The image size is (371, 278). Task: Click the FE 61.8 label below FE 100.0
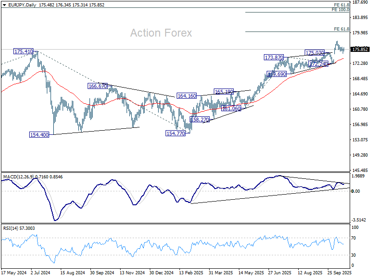pyautogui.click(x=341, y=29)
